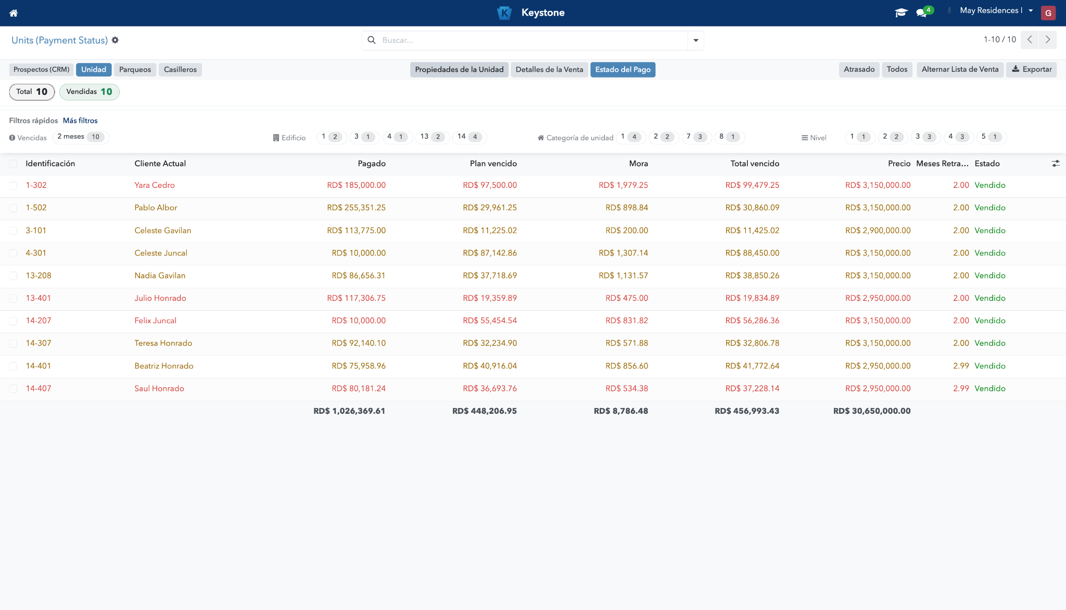The width and height of the screenshot is (1066, 610).
Task: Open client Teresa Honrado row
Action: click(x=532, y=344)
